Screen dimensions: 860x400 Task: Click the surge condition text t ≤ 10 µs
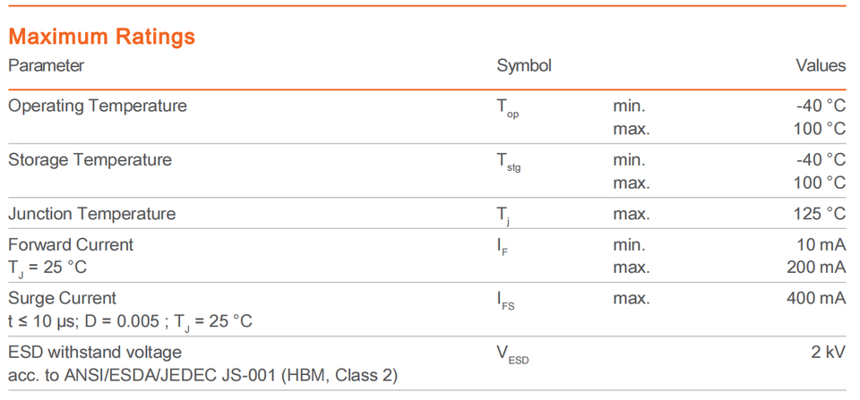[x=45, y=320]
